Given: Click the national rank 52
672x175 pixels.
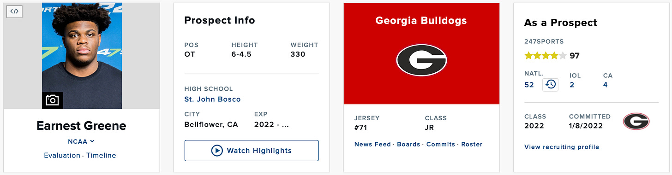Looking at the screenshot, I should click(529, 85).
